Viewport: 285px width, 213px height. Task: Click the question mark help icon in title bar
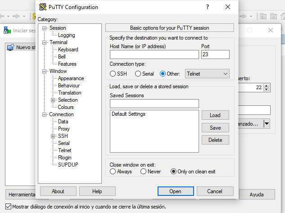(207, 7)
